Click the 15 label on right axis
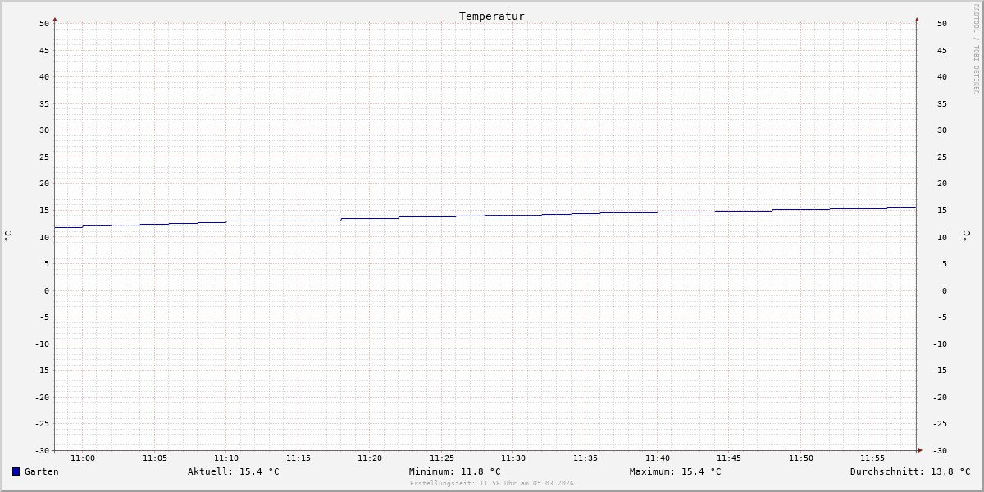Viewport: 984px width, 492px height. [x=941, y=210]
